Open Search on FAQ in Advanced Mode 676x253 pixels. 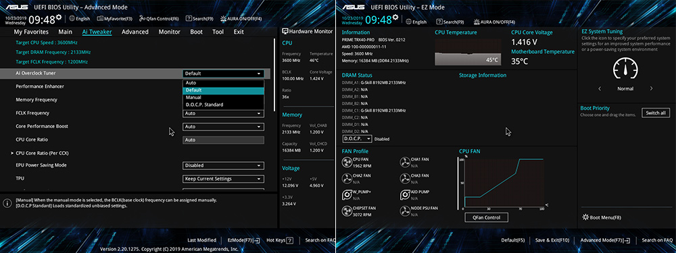click(x=320, y=240)
